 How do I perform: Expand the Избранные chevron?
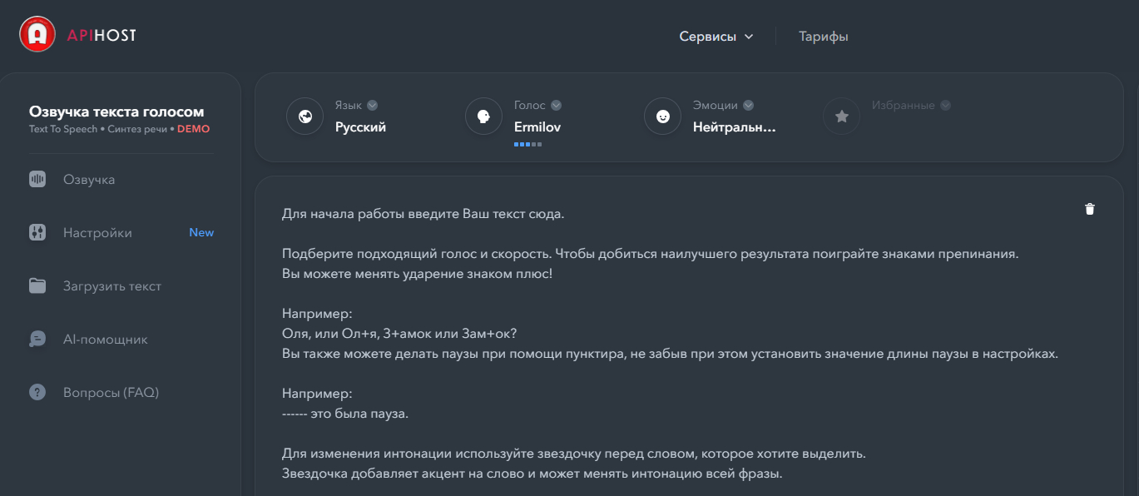tap(945, 106)
